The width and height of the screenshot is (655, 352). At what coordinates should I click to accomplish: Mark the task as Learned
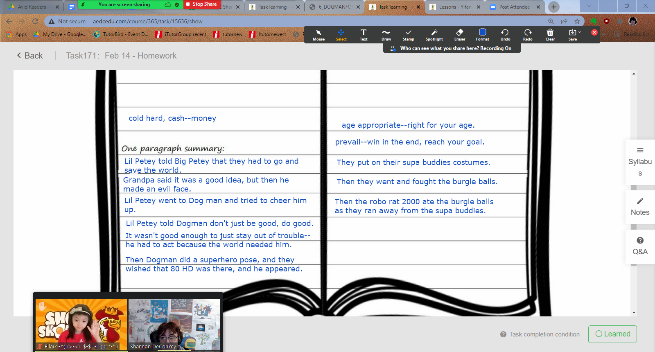[x=612, y=334]
